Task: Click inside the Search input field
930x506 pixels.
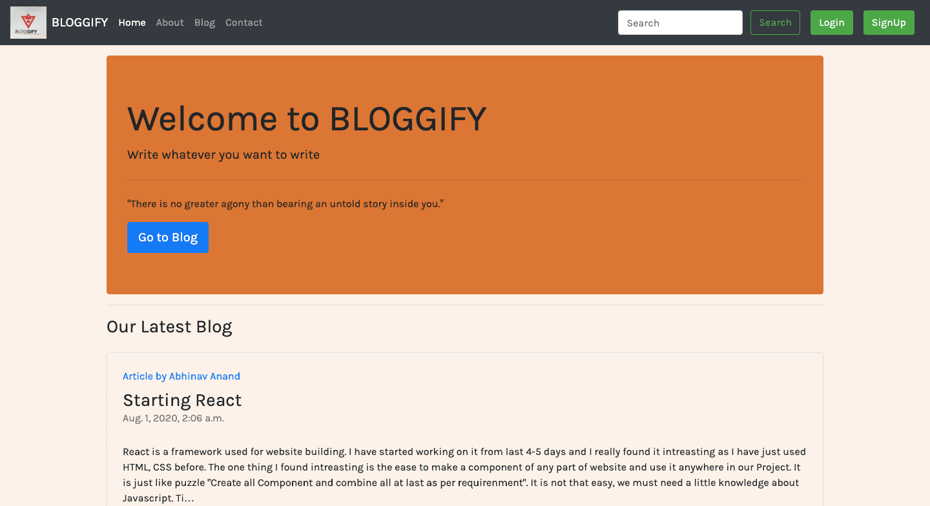Action: click(x=680, y=22)
